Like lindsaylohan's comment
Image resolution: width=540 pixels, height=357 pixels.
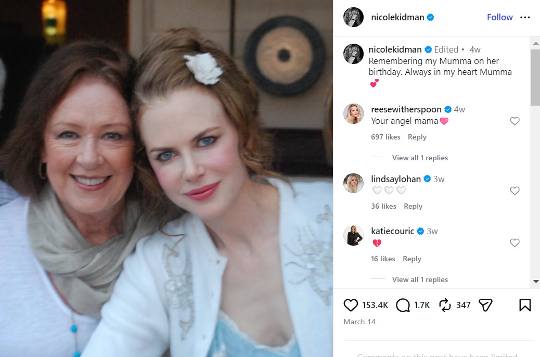pyautogui.click(x=515, y=191)
